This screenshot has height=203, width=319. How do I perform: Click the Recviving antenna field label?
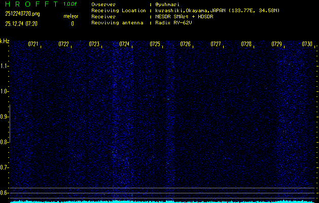coord(117,23)
